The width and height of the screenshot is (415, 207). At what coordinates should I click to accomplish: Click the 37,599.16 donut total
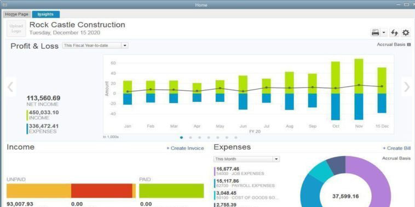point(345,197)
